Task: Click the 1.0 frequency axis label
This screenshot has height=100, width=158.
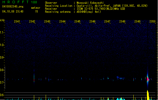Action: 2,45
